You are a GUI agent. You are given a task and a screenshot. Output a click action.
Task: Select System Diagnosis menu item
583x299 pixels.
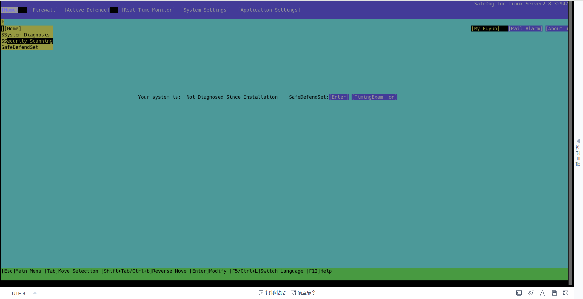pyautogui.click(x=25, y=35)
